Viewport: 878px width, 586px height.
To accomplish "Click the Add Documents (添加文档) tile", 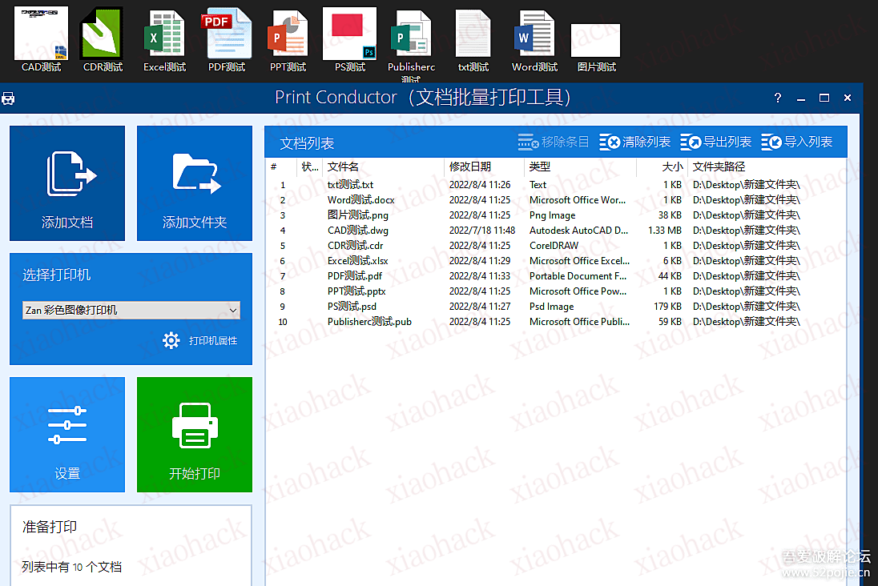I will 67,183.
